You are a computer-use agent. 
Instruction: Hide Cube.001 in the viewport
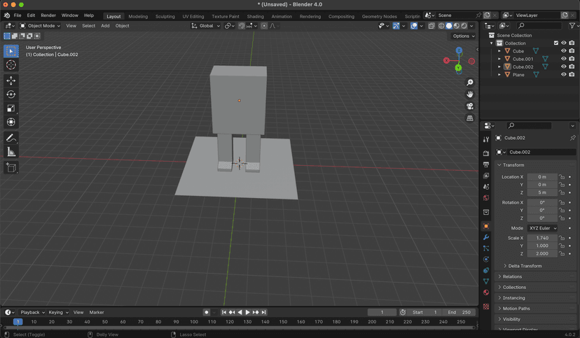(563, 59)
